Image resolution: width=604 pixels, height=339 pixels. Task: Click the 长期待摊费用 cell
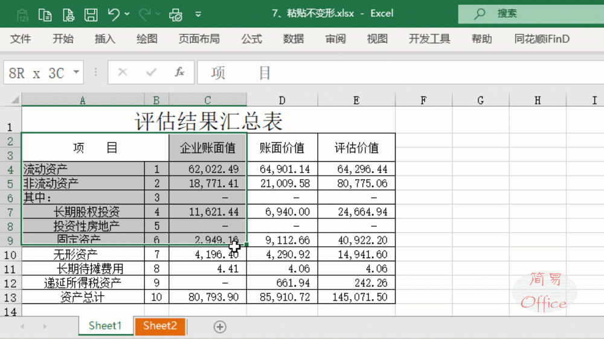[x=83, y=268]
